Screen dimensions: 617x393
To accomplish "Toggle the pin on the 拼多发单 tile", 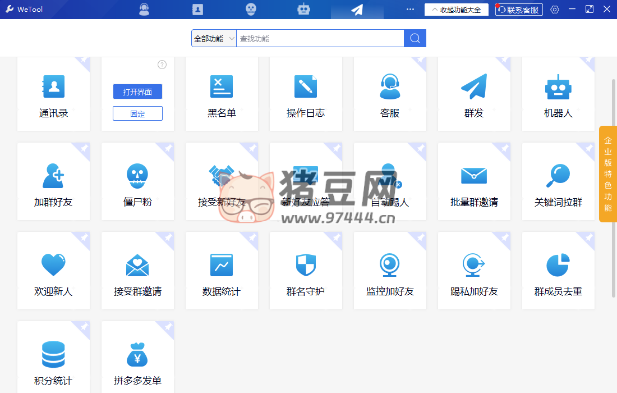I will [168, 327].
